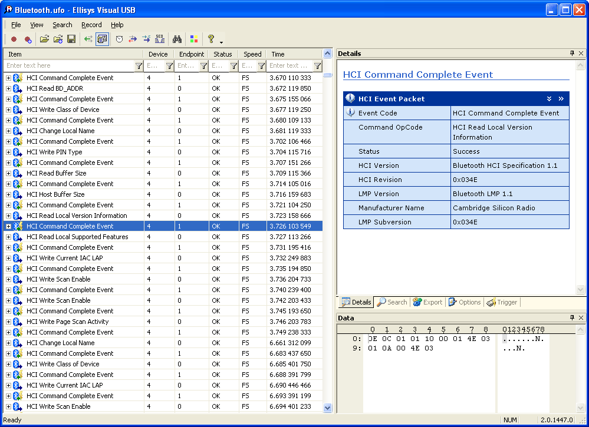This screenshot has height=427, width=589.
Task: Collapse the HCI Event Packet section chevron
Action: 549,99
